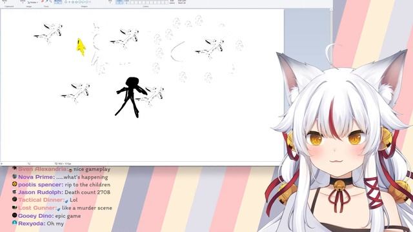Click 'Jason Rudolph' username in chat

click(x=41, y=192)
